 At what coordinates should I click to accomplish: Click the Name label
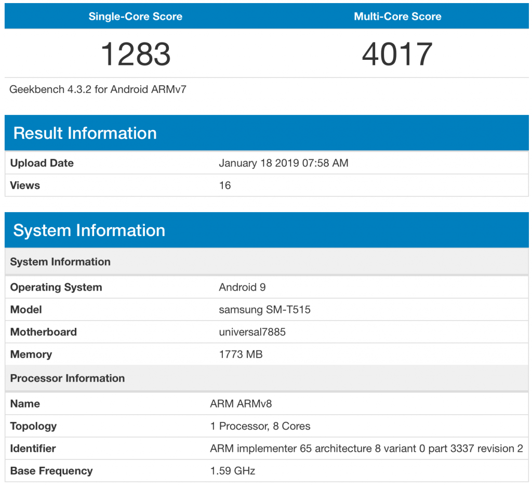pos(25,403)
